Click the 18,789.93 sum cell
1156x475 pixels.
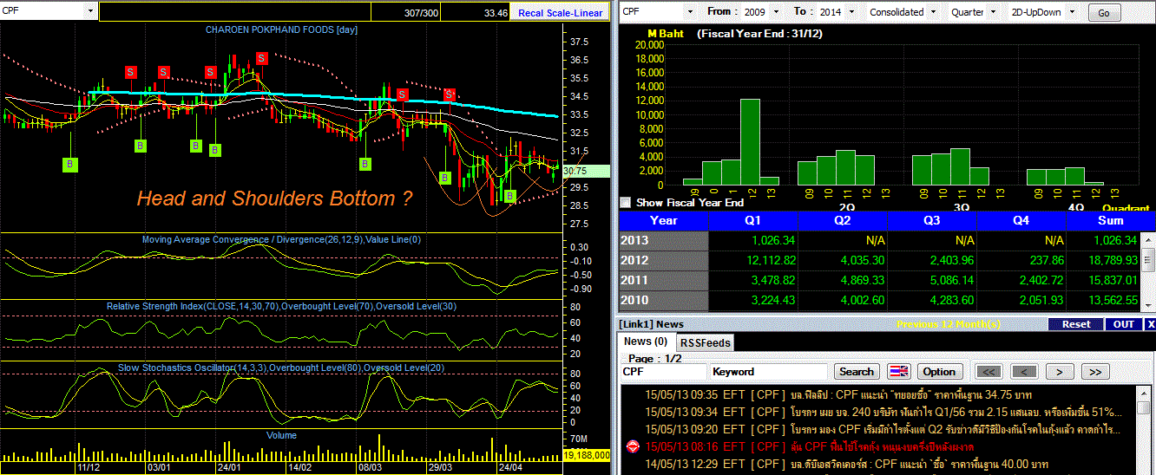pyautogui.click(x=1104, y=260)
